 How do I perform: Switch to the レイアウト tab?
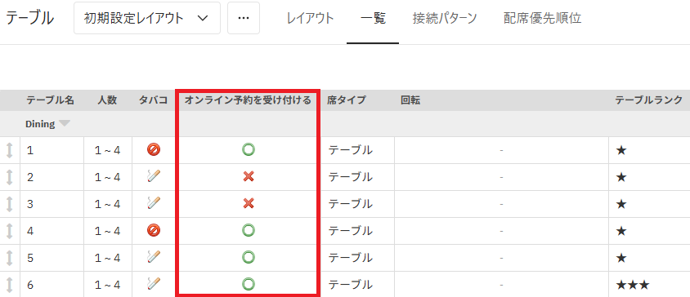coord(310,19)
